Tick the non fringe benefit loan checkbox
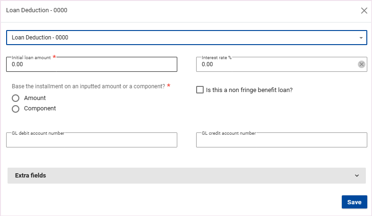The height and width of the screenshot is (216, 372). [x=200, y=90]
